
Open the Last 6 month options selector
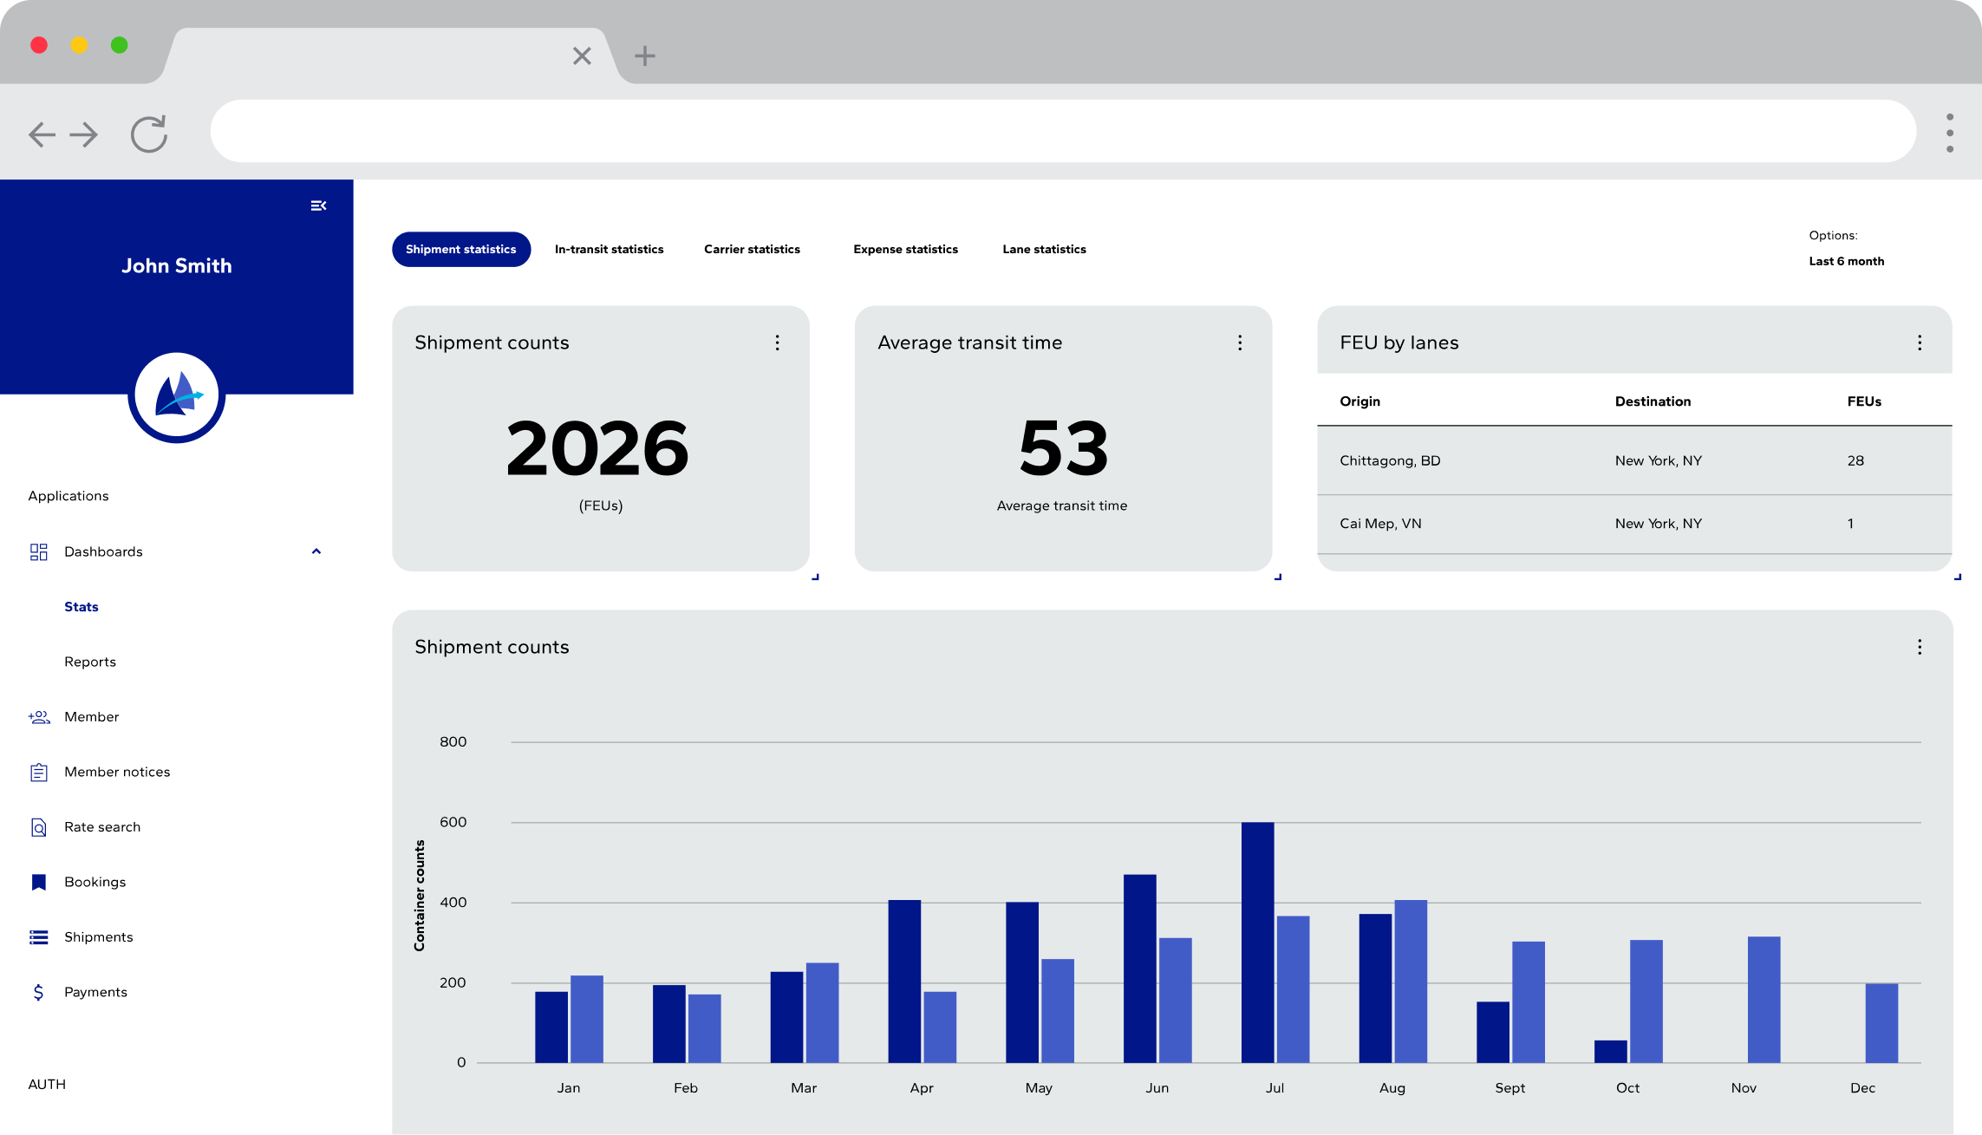(x=1846, y=261)
